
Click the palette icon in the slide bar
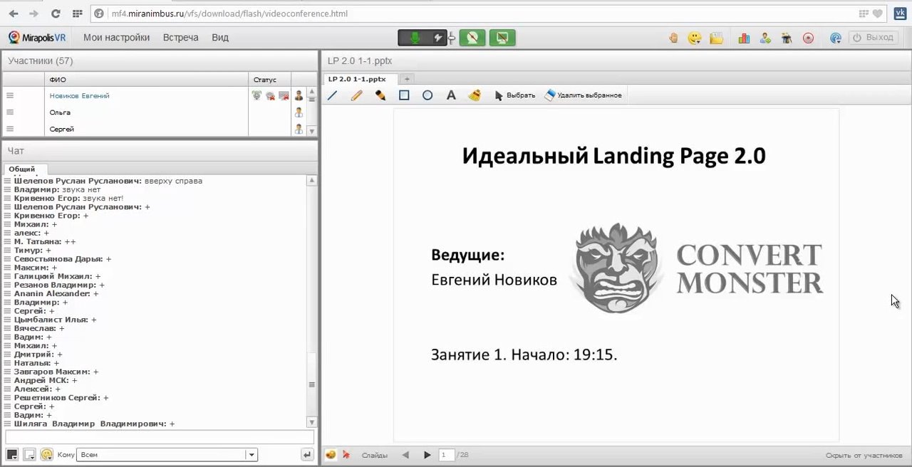coord(331,455)
